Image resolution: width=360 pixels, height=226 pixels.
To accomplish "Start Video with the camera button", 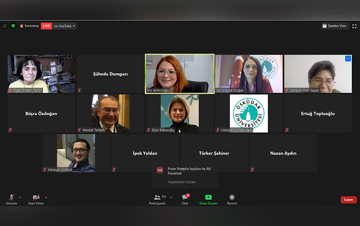I will 36,199.
